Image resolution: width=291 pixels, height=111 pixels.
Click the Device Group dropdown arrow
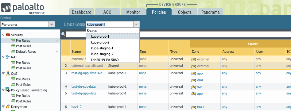[x=136, y=25]
